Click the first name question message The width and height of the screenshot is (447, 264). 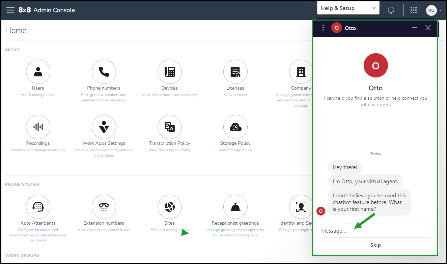(369, 202)
